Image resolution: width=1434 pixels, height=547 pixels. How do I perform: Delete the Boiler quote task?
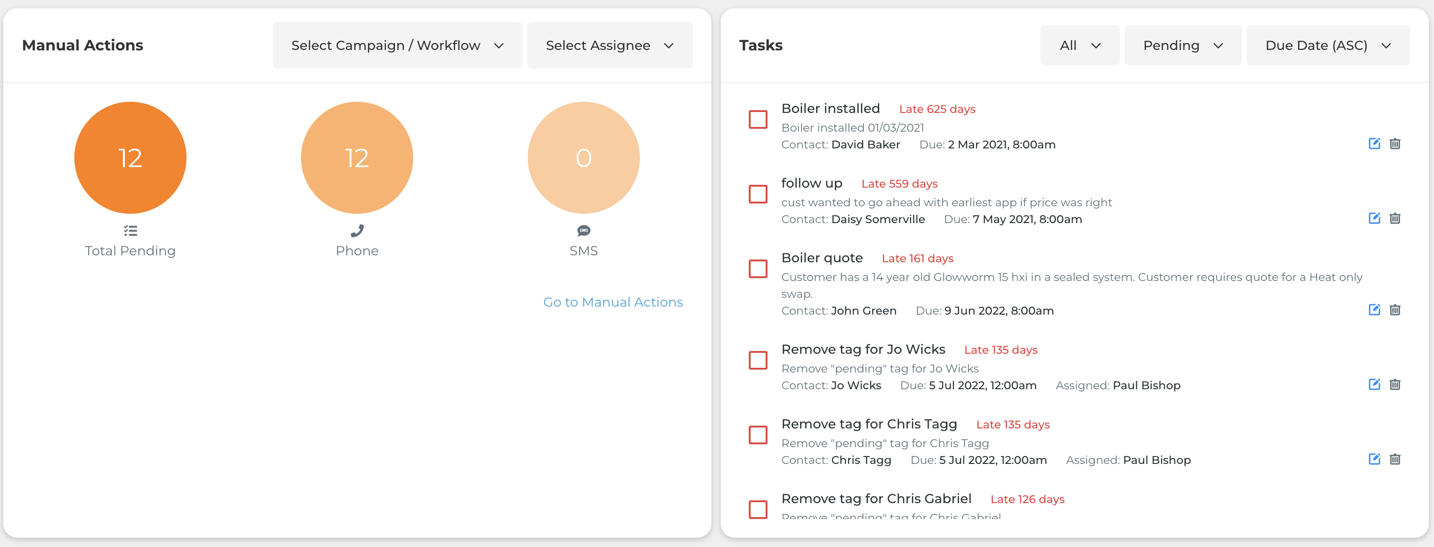(1394, 309)
